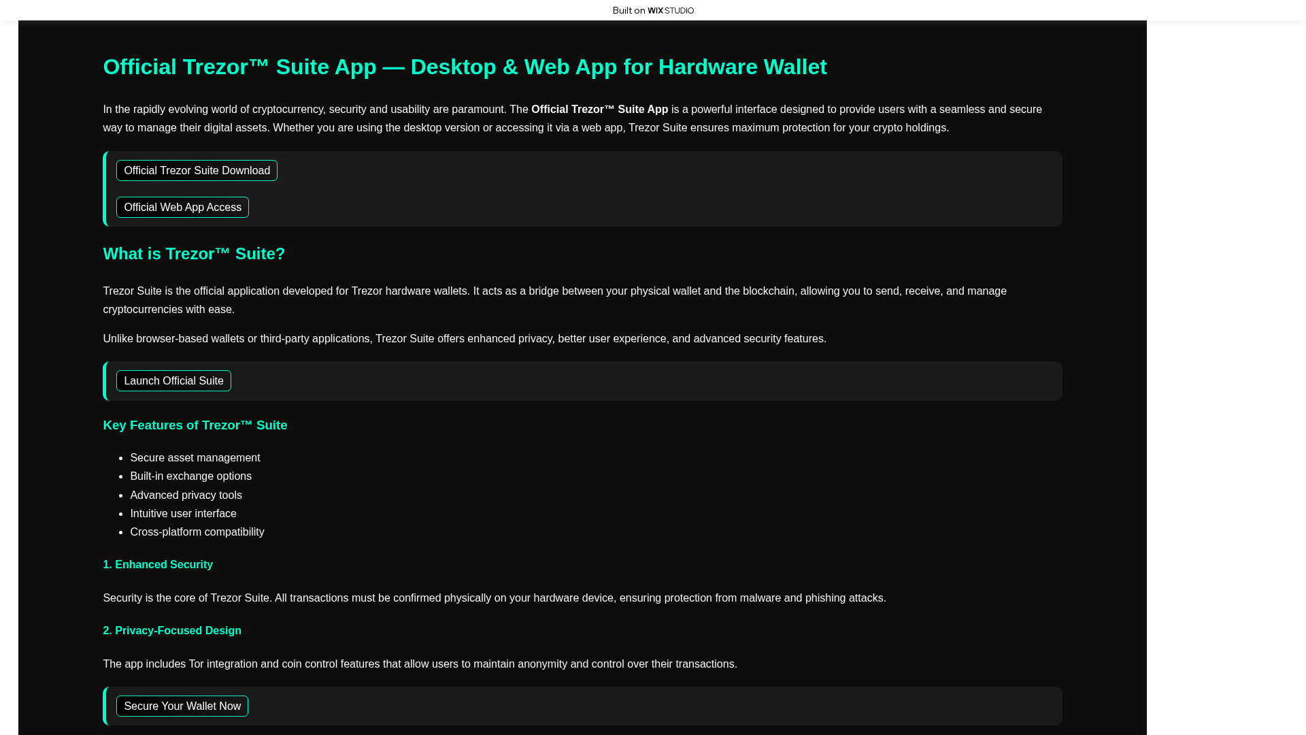The image size is (1306, 735).
Task: Click the Built-in exchange options bullet point
Action: 191,476
